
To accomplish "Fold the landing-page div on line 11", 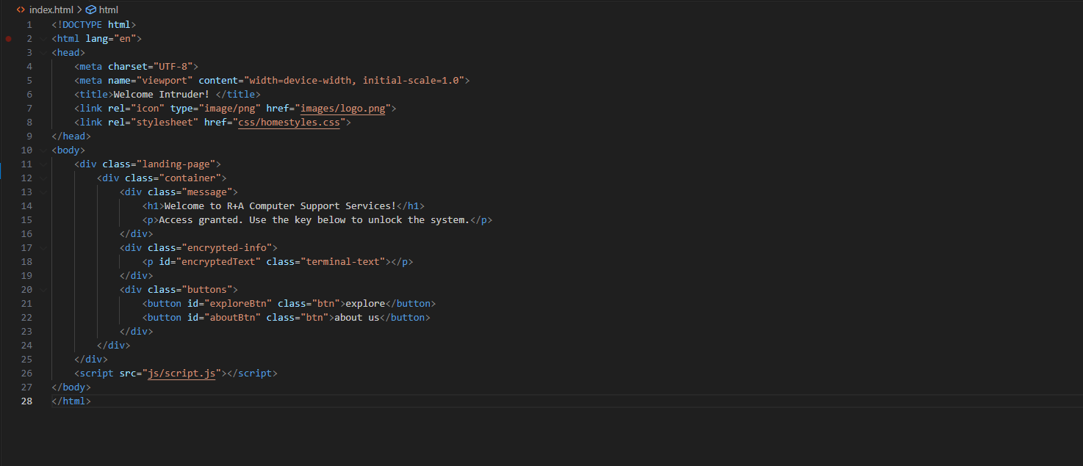I will click(42, 164).
